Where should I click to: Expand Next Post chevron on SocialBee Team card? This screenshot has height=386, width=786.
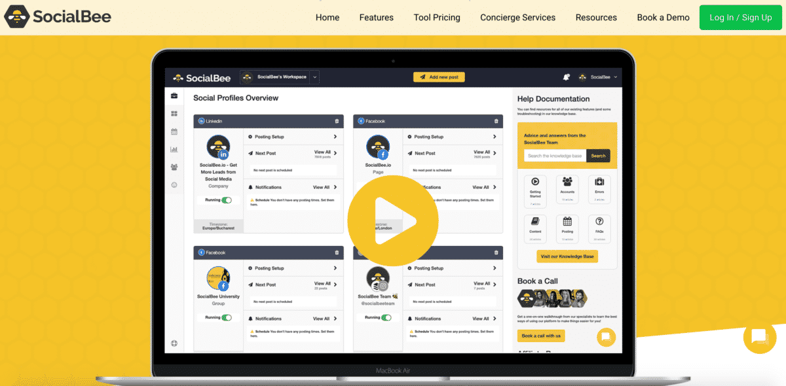[495, 285]
